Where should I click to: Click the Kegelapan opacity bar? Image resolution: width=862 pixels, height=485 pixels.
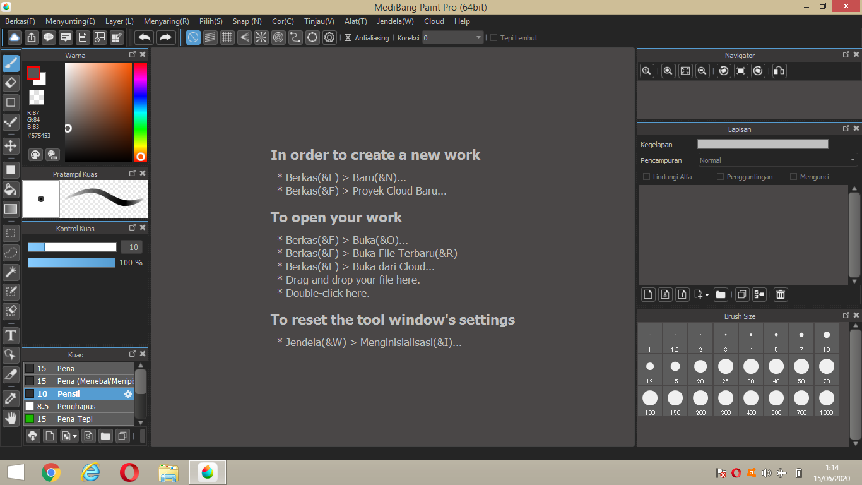[x=762, y=144]
